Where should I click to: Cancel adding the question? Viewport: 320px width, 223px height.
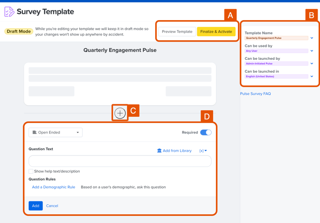[x=52, y=206]
